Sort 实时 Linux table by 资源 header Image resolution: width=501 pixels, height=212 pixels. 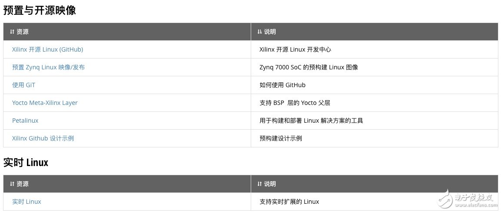(x=23, y=184)
